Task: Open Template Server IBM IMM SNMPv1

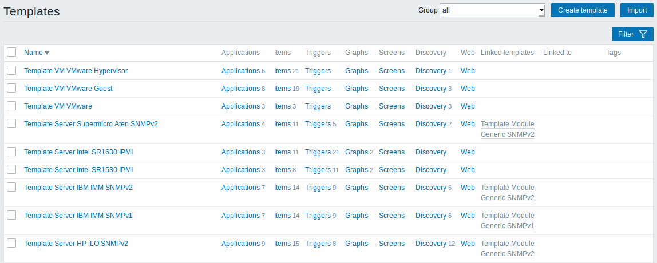Action: click(78, 215)
